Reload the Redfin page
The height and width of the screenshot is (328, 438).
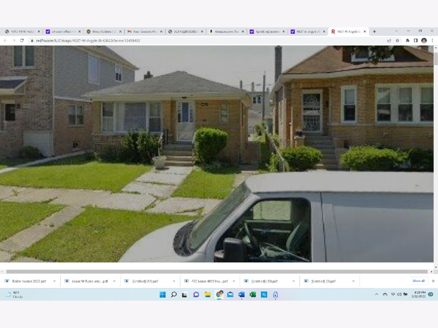(22, 40)
